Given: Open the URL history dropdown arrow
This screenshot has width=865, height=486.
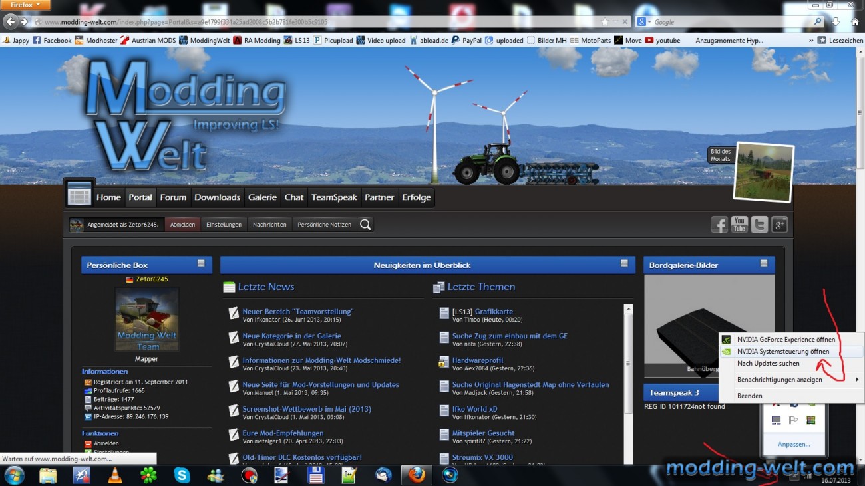Looking at the screenshot, I should tap(616, 22).
